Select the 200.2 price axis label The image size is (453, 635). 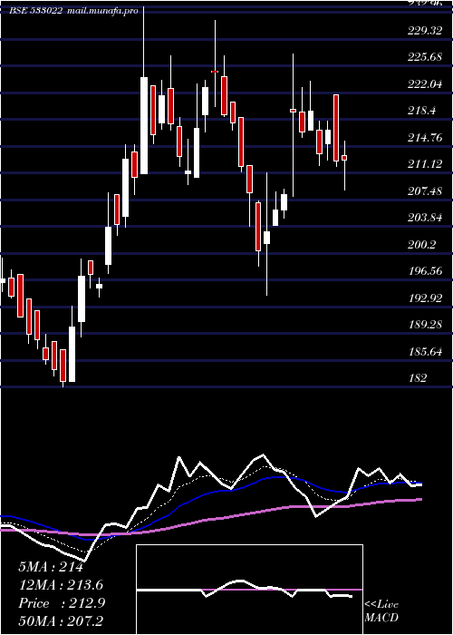click(422, 244)
